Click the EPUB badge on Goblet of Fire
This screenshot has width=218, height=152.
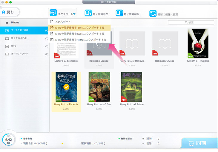click(91, 99)
